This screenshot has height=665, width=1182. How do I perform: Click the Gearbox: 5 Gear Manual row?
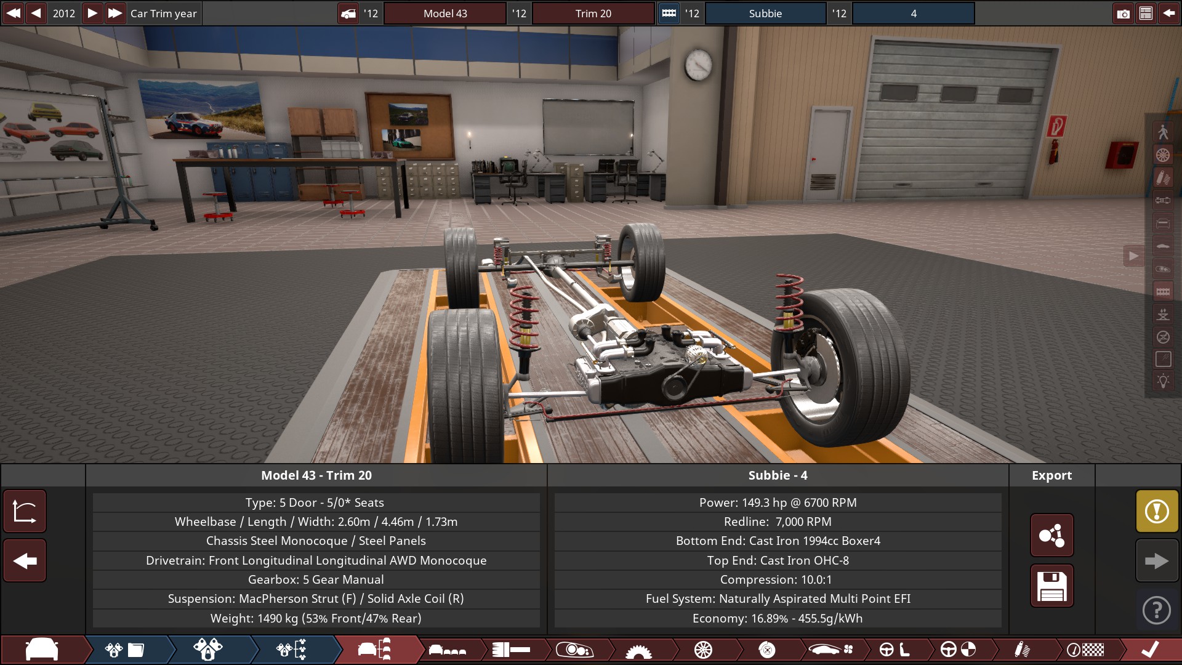pos(316,579)
